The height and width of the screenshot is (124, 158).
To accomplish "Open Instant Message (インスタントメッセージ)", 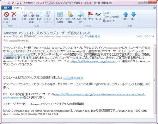I will click(x=48, y=17).
